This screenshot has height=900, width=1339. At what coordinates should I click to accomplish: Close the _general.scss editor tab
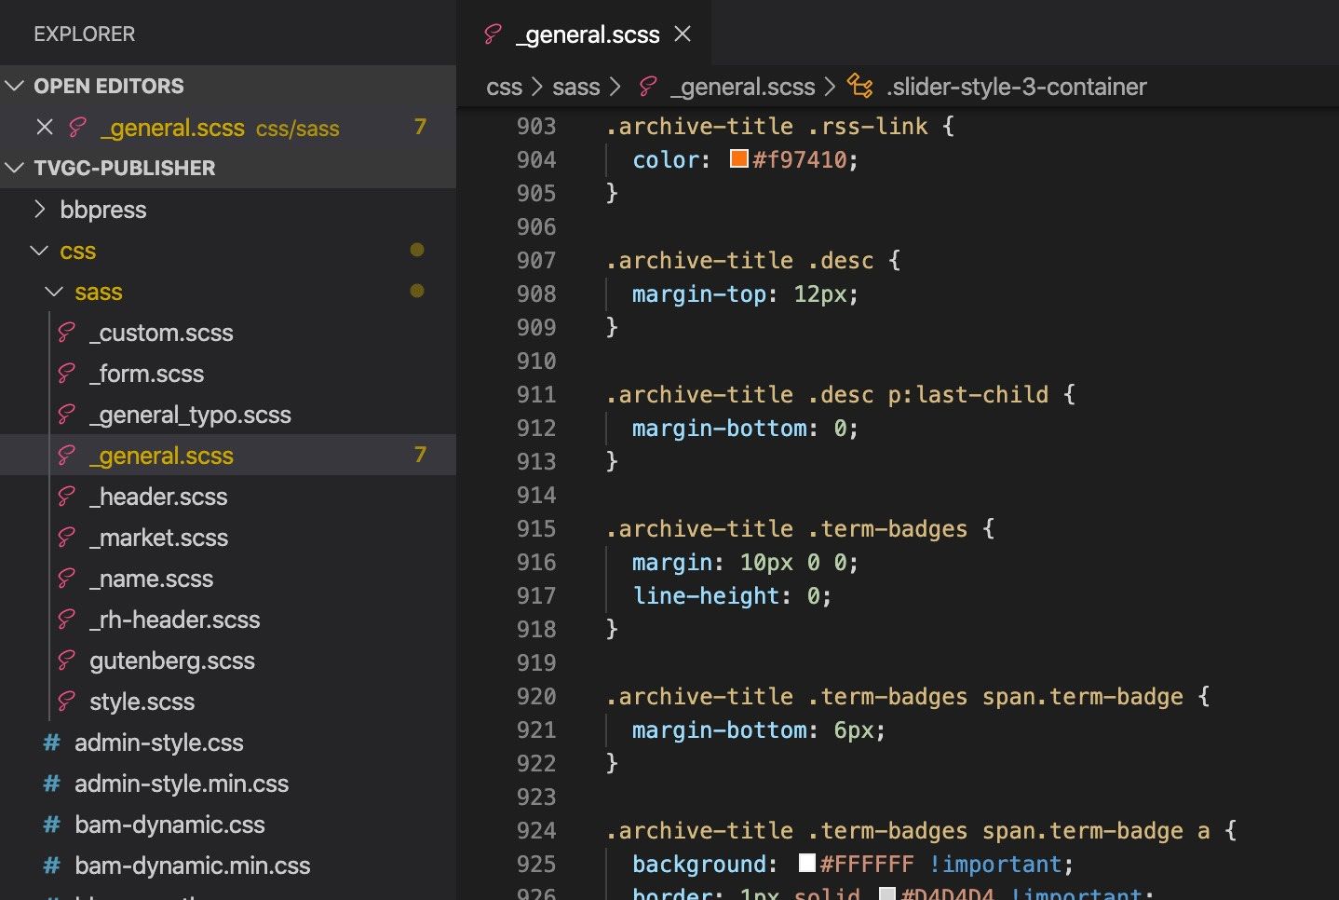pos(683,34)
